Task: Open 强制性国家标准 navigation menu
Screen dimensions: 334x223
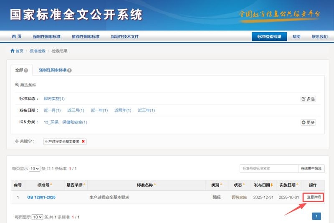Action: pyautogui.click(x=47, y=36)
